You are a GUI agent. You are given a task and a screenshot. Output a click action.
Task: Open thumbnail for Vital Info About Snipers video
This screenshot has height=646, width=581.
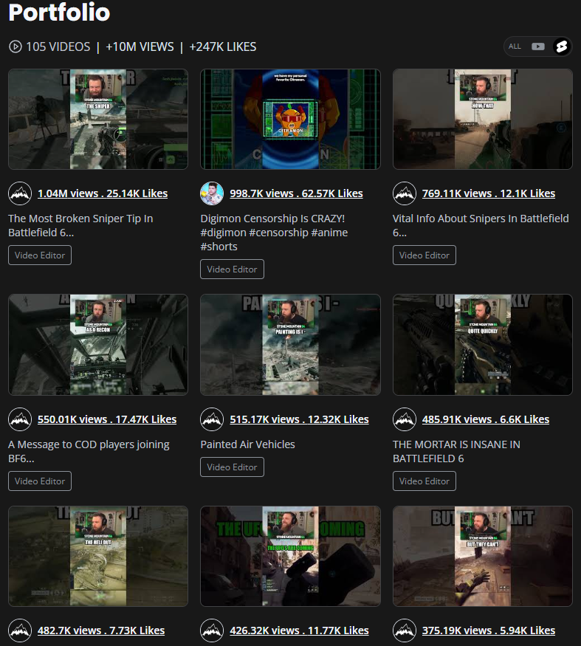pyautogui.click(x=483, y=119)
